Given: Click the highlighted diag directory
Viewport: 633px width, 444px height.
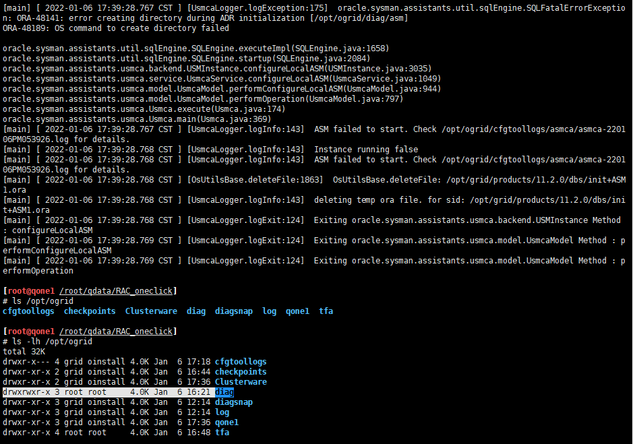Looking at the screenshot, I should point(224,391).
